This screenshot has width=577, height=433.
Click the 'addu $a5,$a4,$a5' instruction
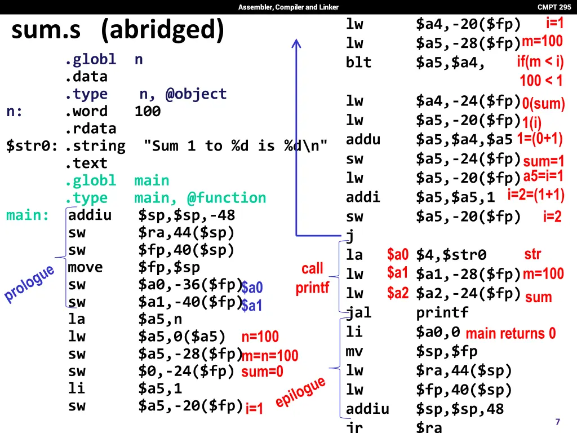tap(429, 140)
